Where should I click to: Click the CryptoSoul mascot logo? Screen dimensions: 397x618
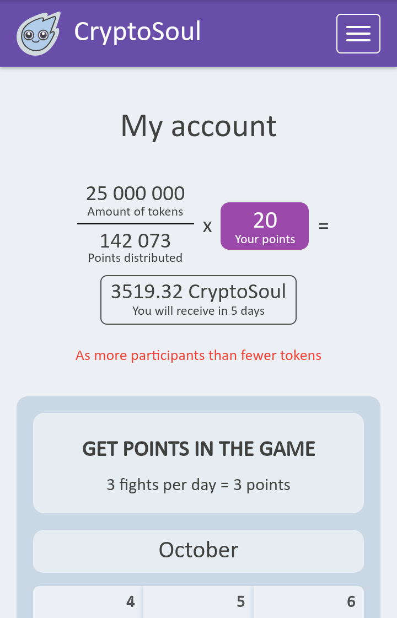click(37, 34)
